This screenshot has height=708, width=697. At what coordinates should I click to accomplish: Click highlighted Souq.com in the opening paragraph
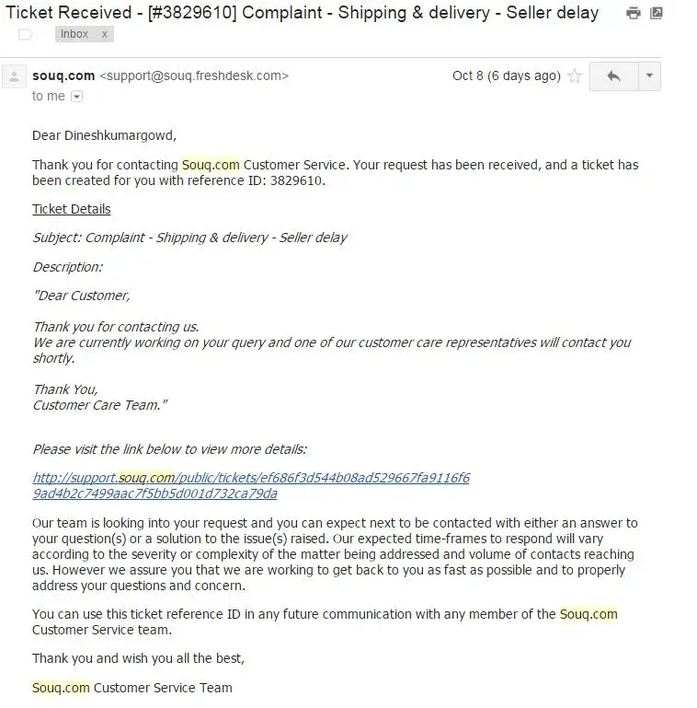[211, 165]
